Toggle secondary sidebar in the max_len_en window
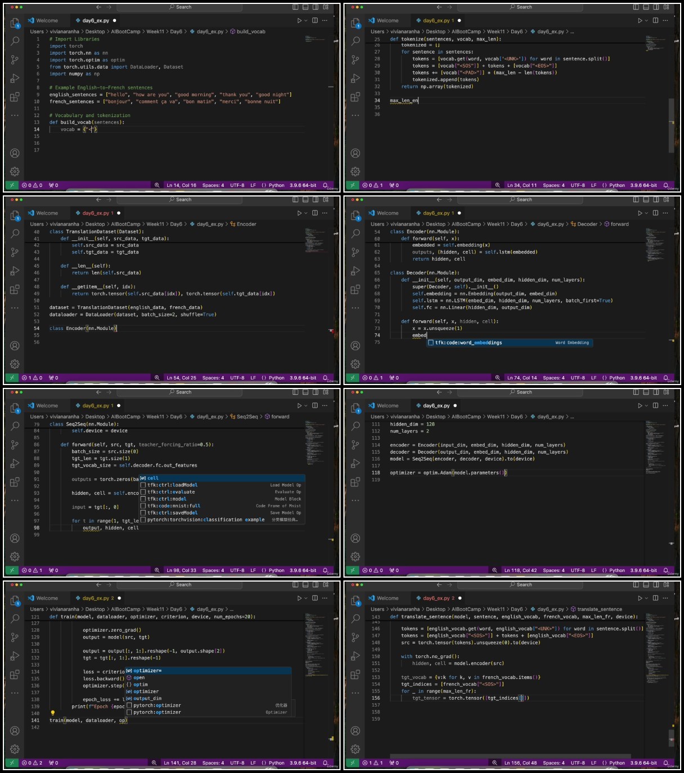The image size is (684, 773). pyautogui.click(x=656, y=7)
